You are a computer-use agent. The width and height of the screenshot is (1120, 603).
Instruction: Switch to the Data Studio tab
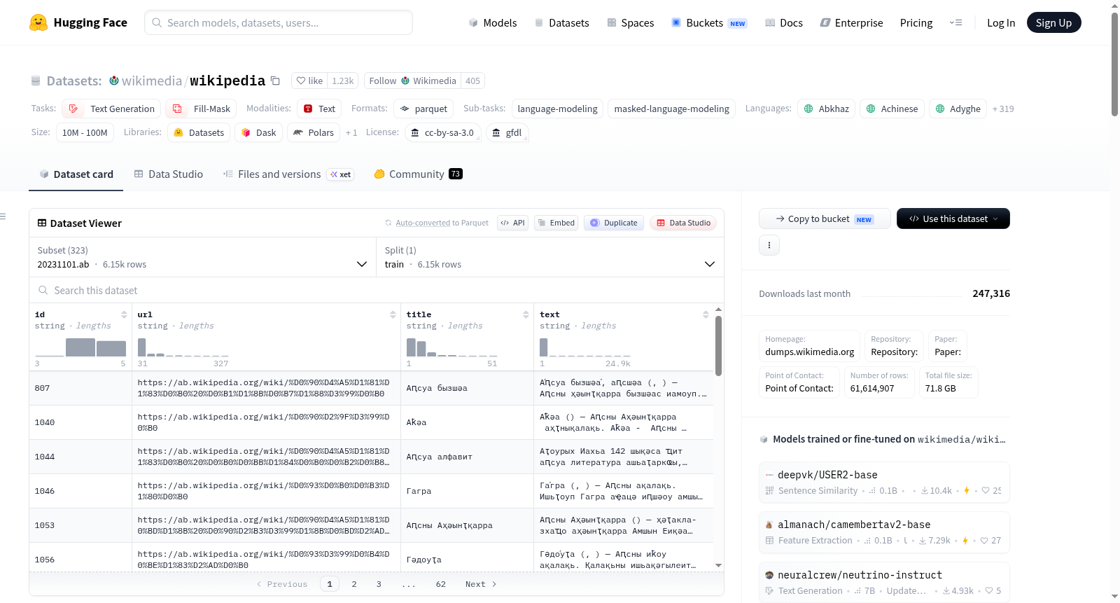[x=168, y=174]
